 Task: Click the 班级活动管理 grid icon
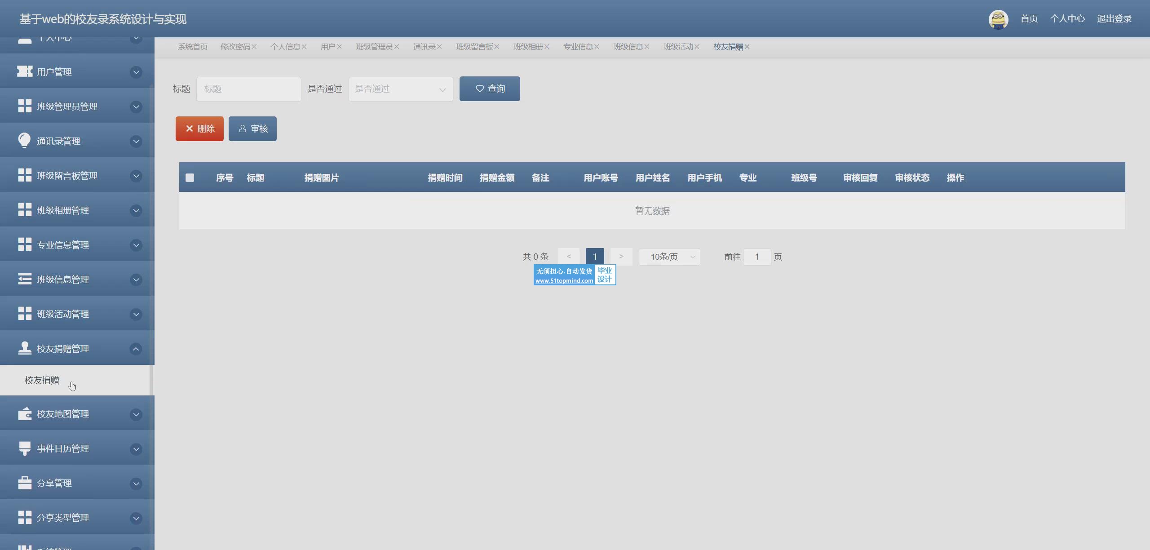(x=25, y=314)
